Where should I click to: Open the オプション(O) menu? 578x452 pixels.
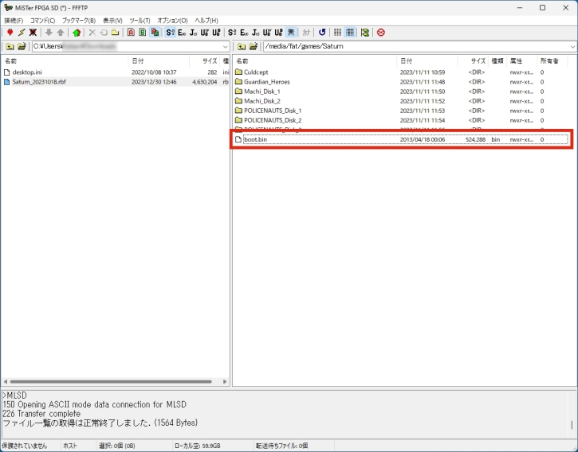tap(172, 20)
